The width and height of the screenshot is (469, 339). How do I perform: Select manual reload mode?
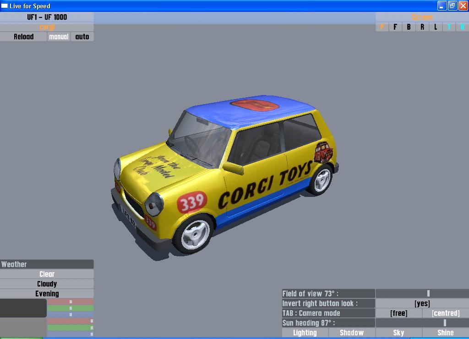(59, 37)
